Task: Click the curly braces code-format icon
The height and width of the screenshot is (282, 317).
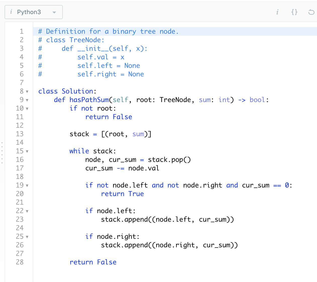Action: pos(294,12)
